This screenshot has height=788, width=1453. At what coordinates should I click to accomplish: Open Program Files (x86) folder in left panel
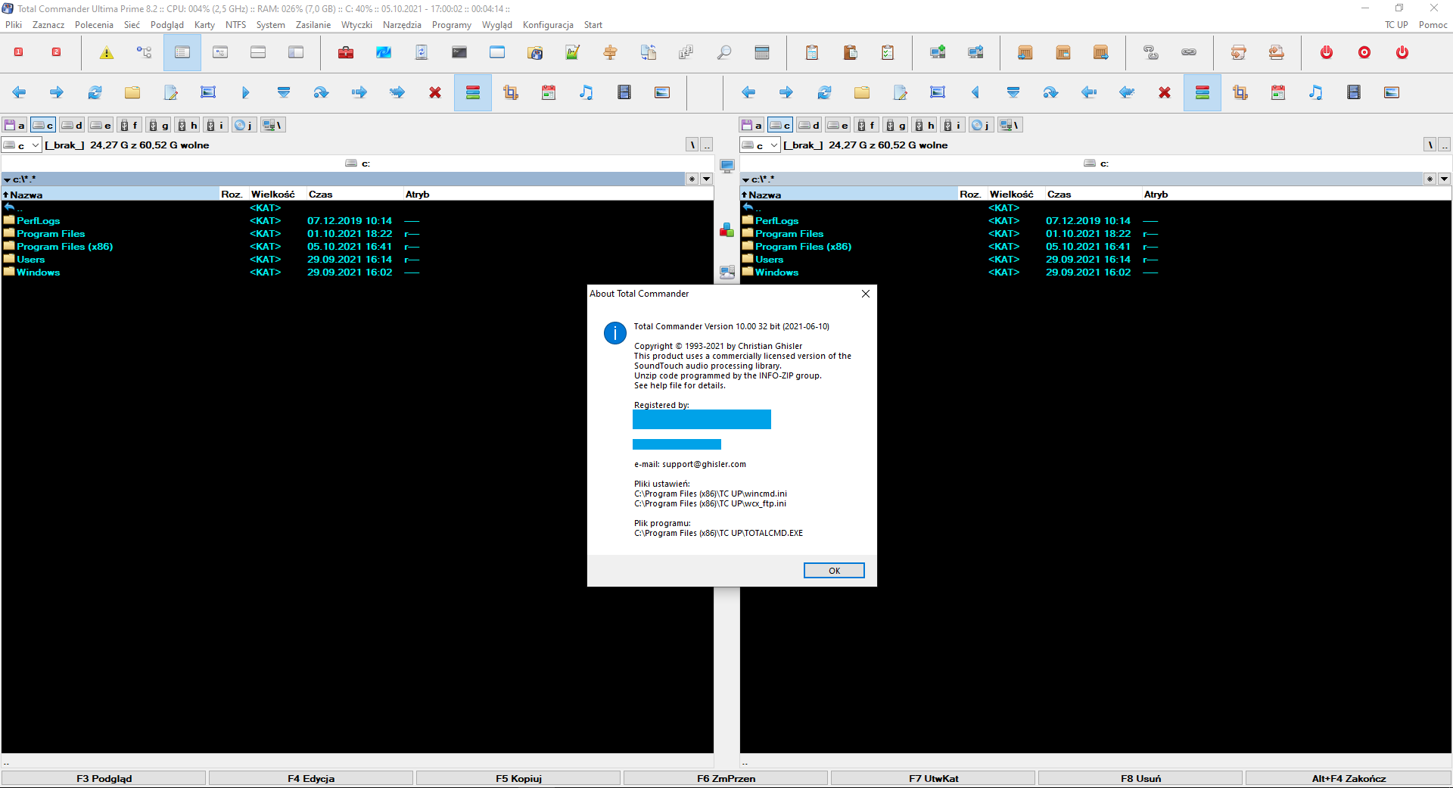pos(64,247)
